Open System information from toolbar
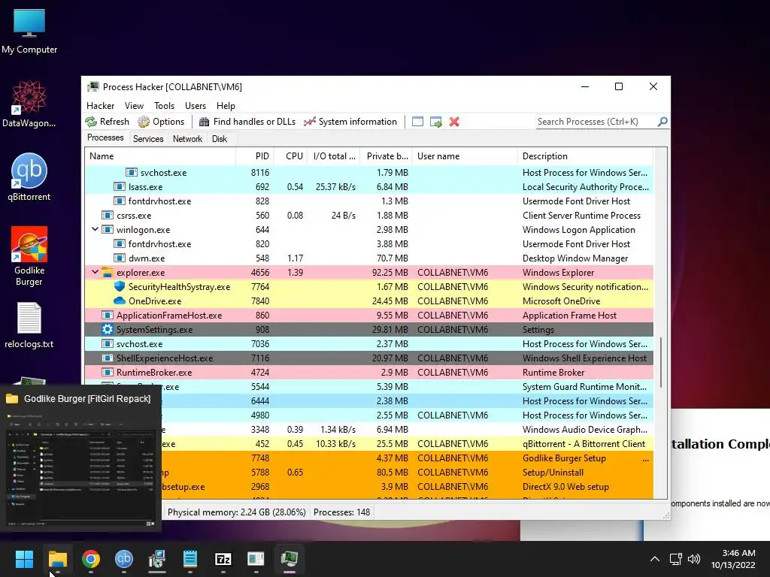Screen dimensions: 770x577 coord(350,122)
